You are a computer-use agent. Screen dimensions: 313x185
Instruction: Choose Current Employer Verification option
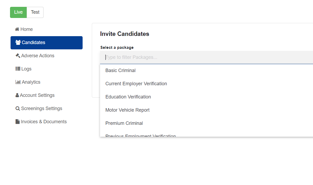(136, 84)
